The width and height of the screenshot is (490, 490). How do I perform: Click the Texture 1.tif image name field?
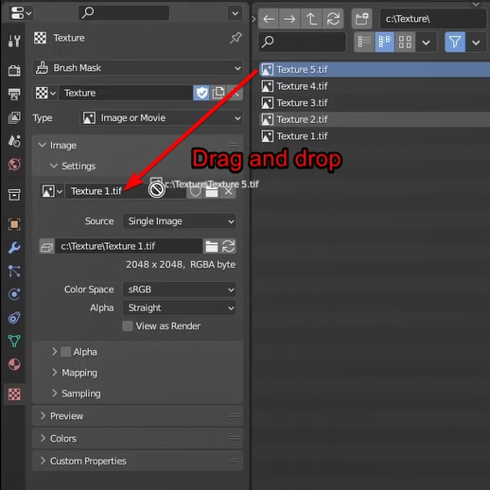coord(126,191)
